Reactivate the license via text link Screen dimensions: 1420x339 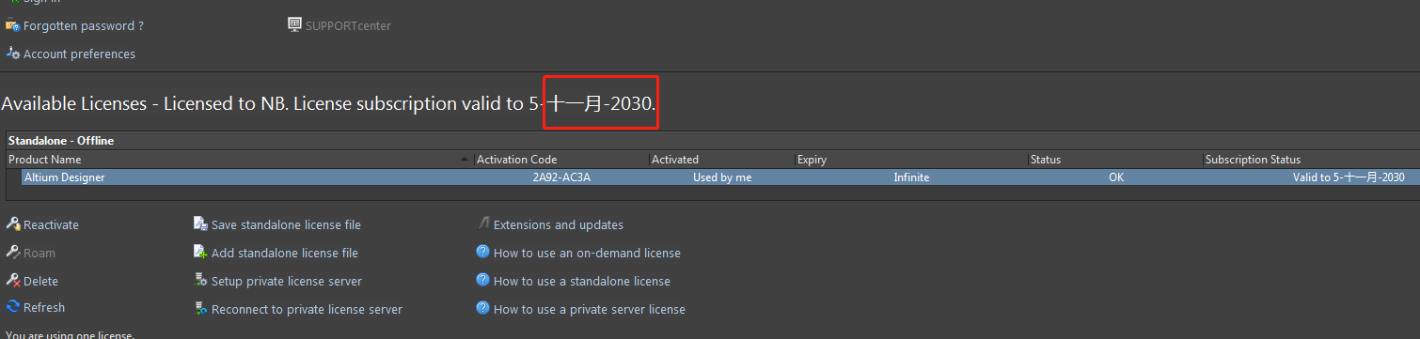51,225
